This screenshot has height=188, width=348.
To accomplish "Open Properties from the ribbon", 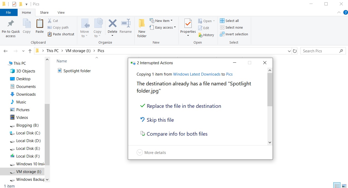I will 188,28.
